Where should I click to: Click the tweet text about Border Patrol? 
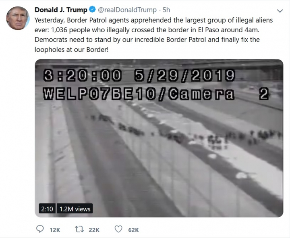pyautogui.click(x=153, y=35)
